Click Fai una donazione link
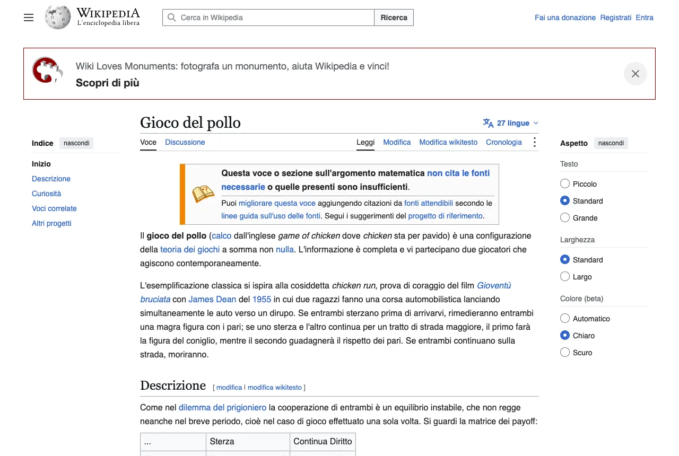The height and width of the screenshot is (456, 679). (565, 17)
